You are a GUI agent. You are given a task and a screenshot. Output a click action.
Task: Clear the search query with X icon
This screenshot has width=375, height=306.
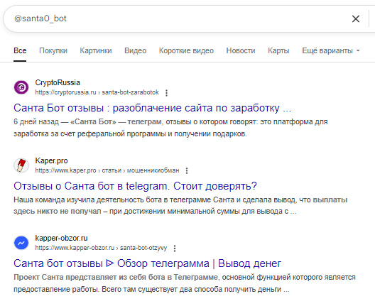click(x=356, y=18)
